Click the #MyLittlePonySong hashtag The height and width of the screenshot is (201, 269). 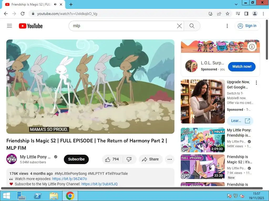(x=70, y=174)
